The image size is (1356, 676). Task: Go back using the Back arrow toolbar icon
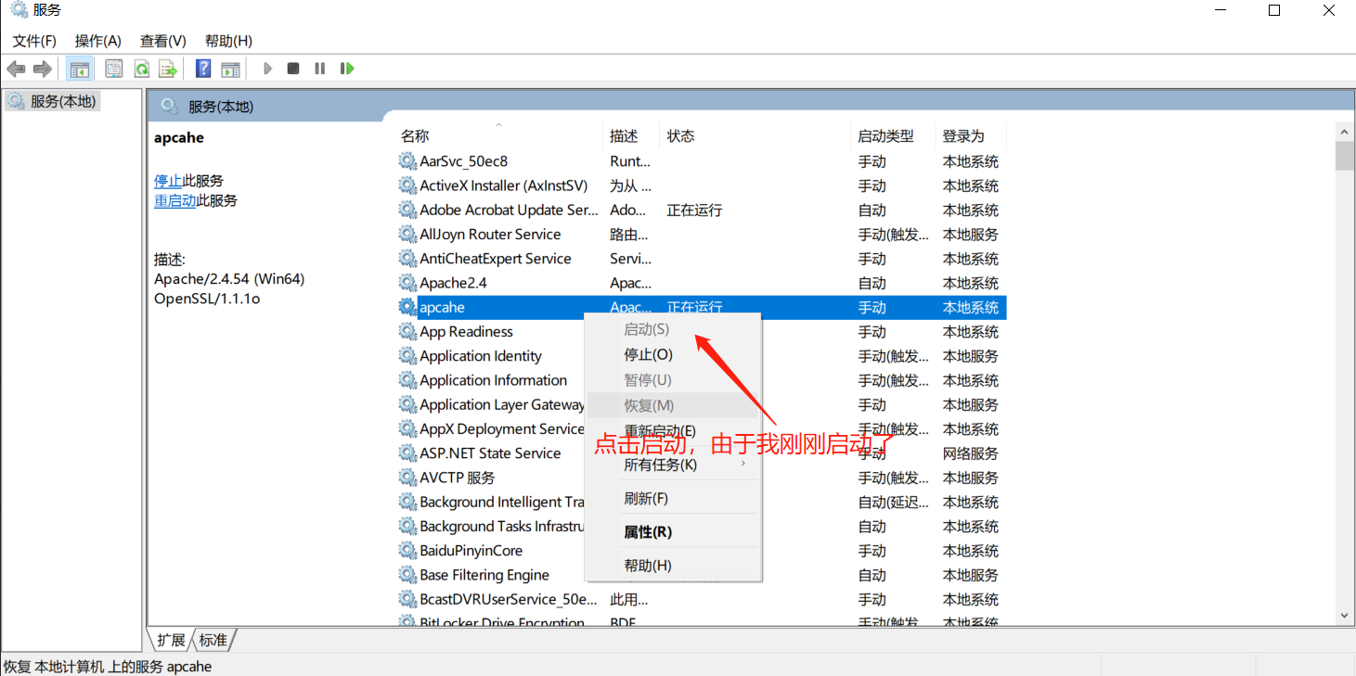[16, 69]
